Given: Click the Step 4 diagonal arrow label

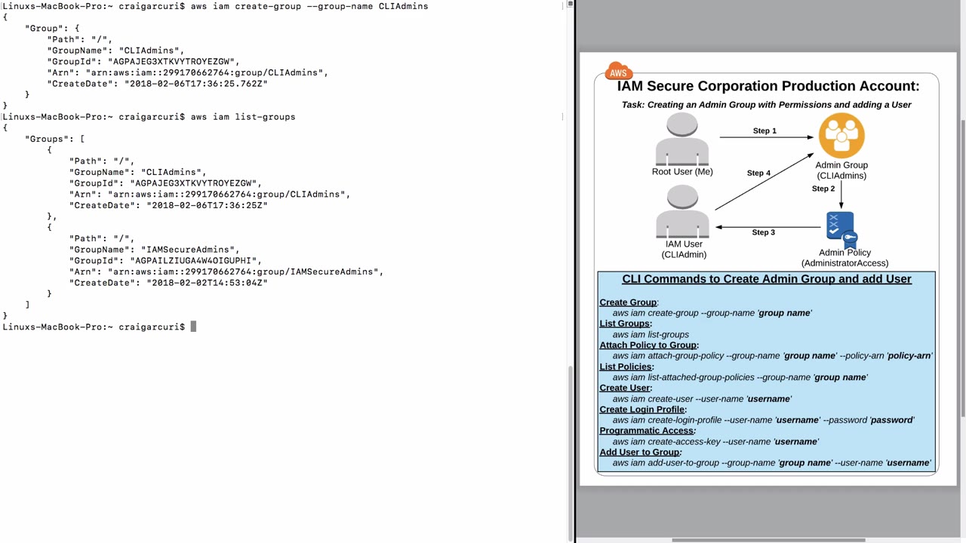Looking at the screenshot, I should [x=758, y=173].
